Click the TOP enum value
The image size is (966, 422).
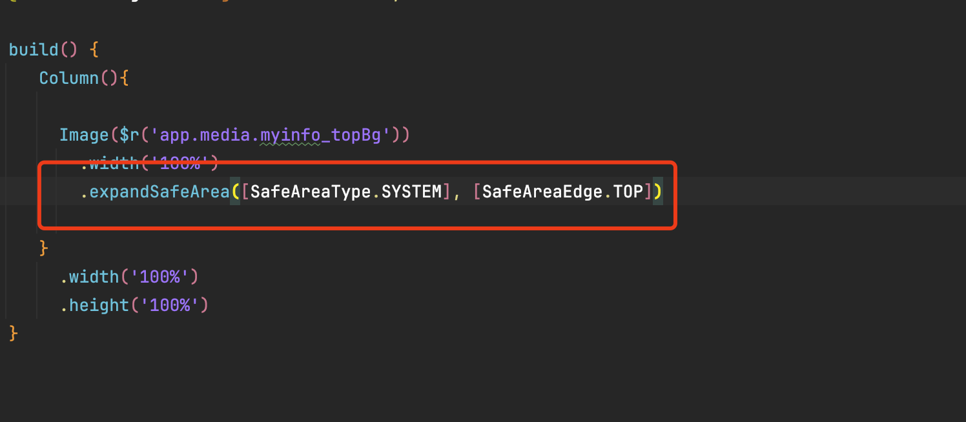coord(628,192)
